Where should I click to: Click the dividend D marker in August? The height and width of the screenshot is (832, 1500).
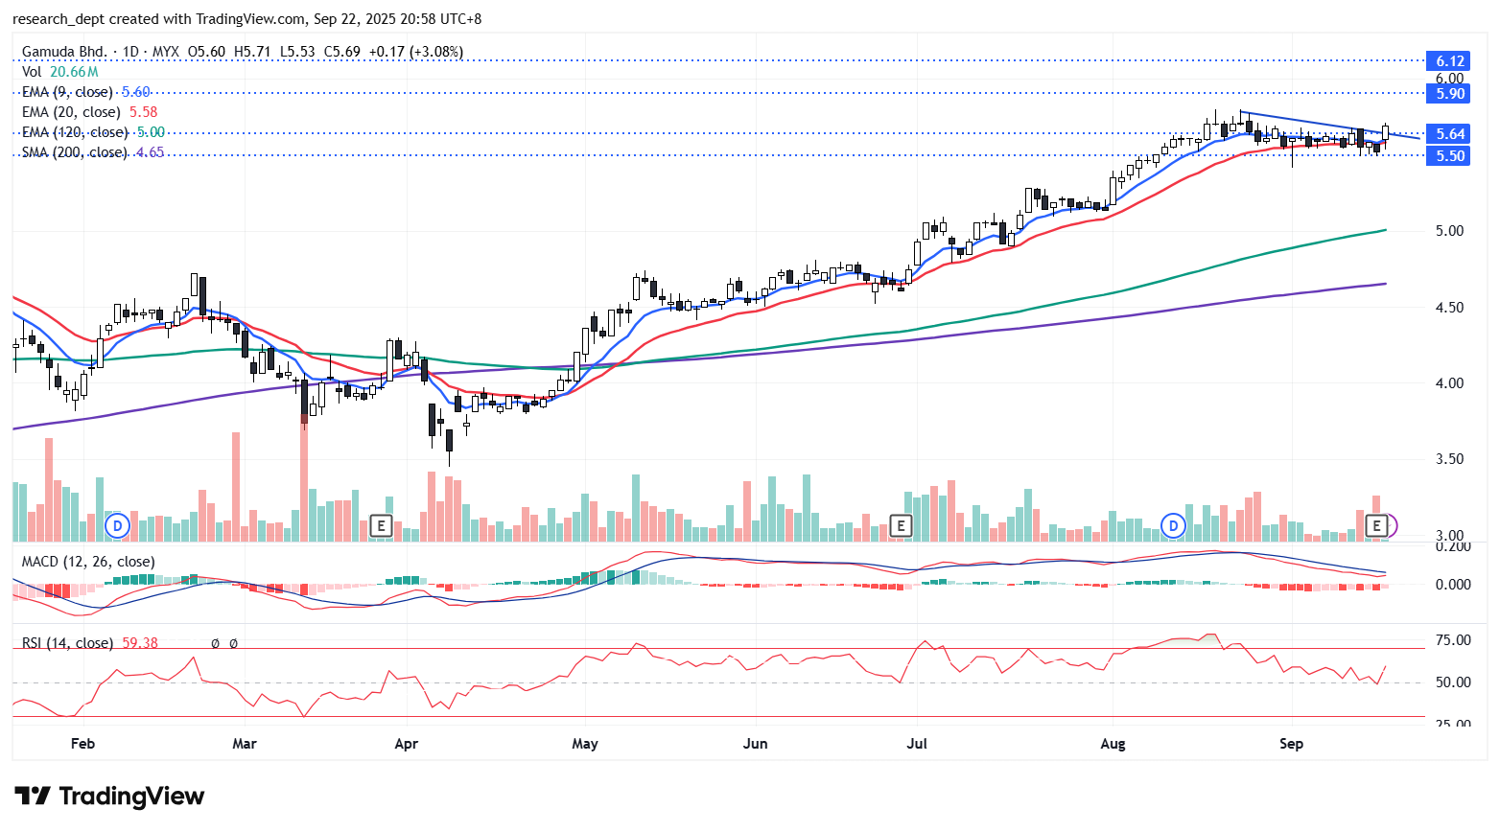pos(1173,525)
